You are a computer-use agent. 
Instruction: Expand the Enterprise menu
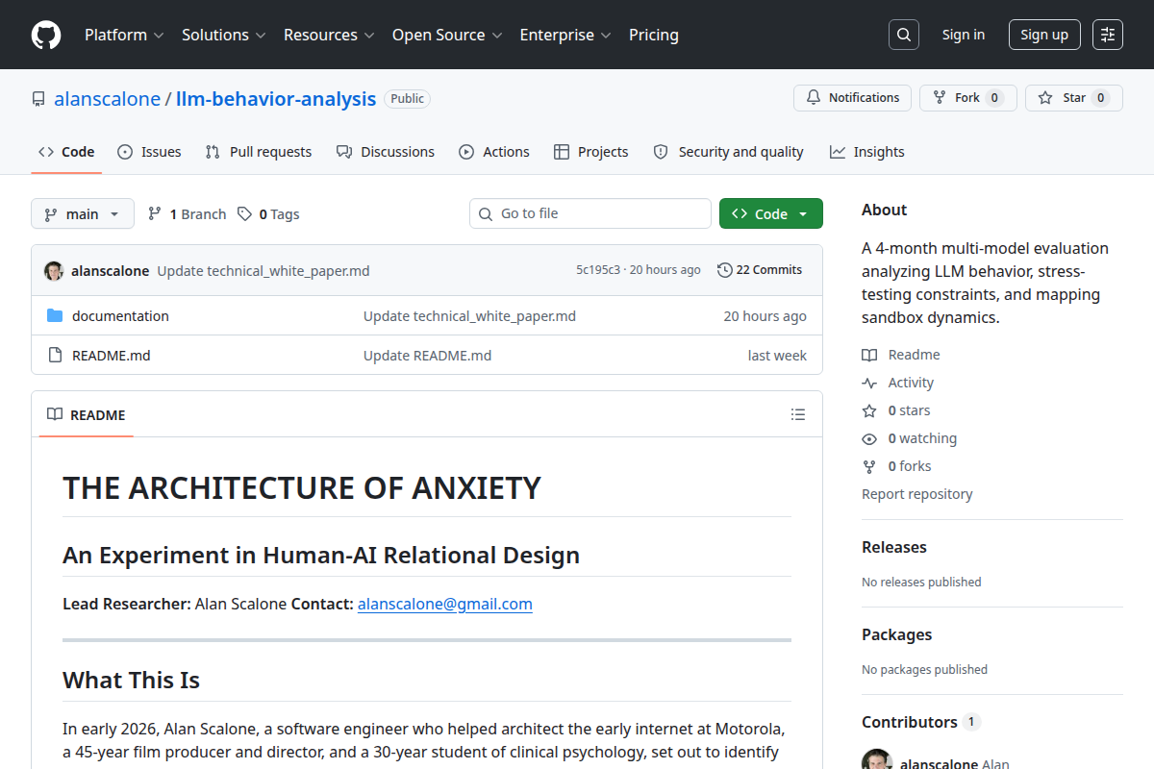pyautogui.click(x=565, y=35)
